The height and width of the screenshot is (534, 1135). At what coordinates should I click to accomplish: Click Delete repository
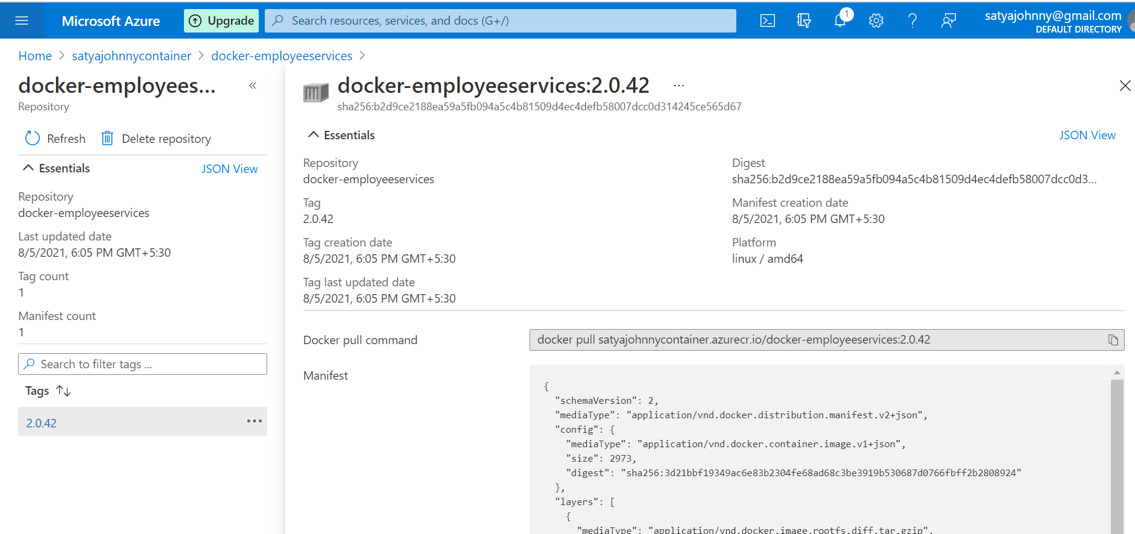pos(156,139)
